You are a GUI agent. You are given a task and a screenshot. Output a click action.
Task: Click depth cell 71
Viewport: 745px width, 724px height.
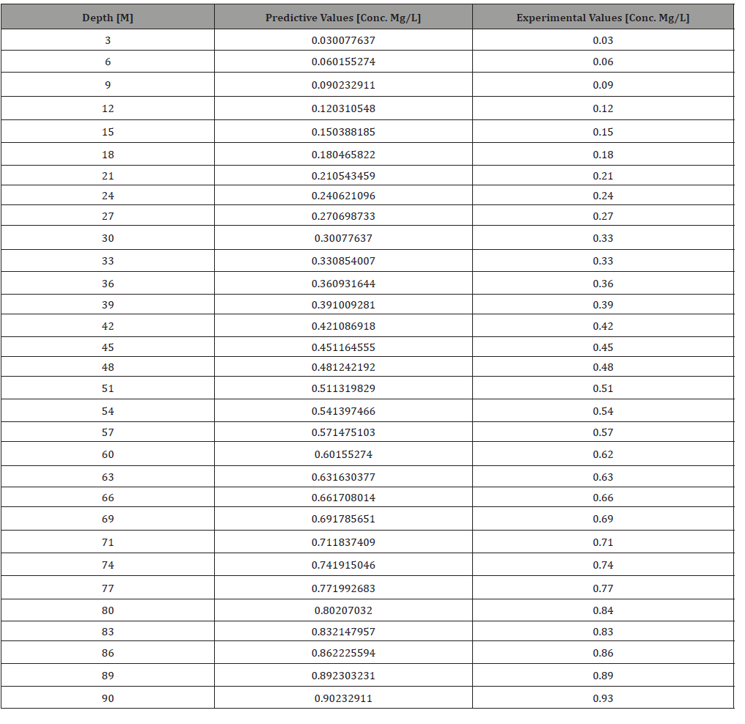coord(108,542)
